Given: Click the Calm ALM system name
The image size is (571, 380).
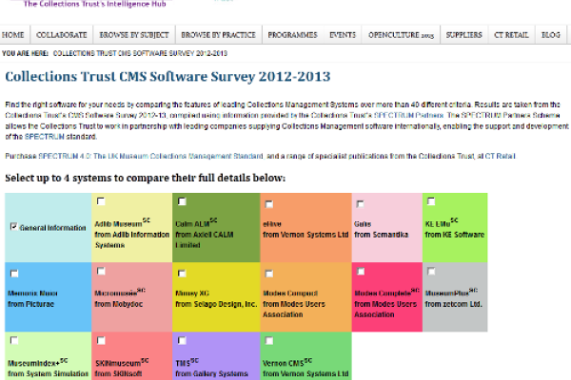Looking at the screenshot, I should click(192, 224).
